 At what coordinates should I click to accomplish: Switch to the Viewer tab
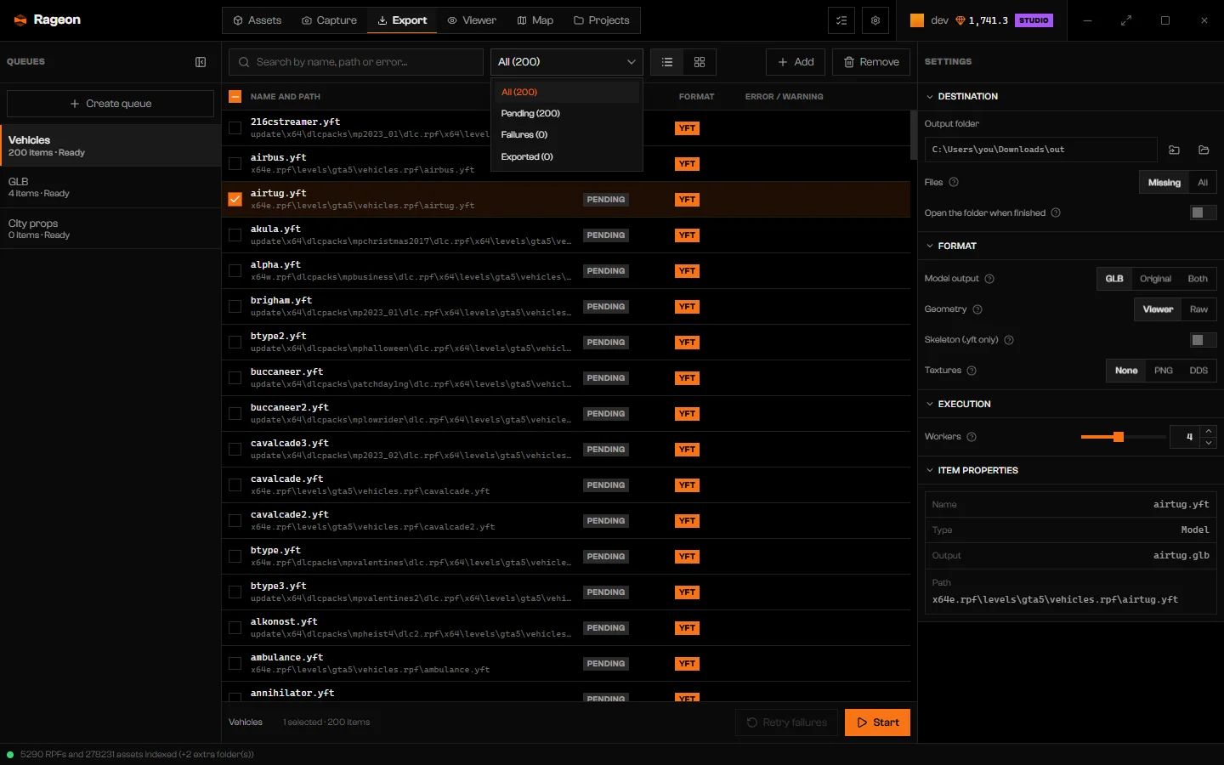[x=472, y=20]
